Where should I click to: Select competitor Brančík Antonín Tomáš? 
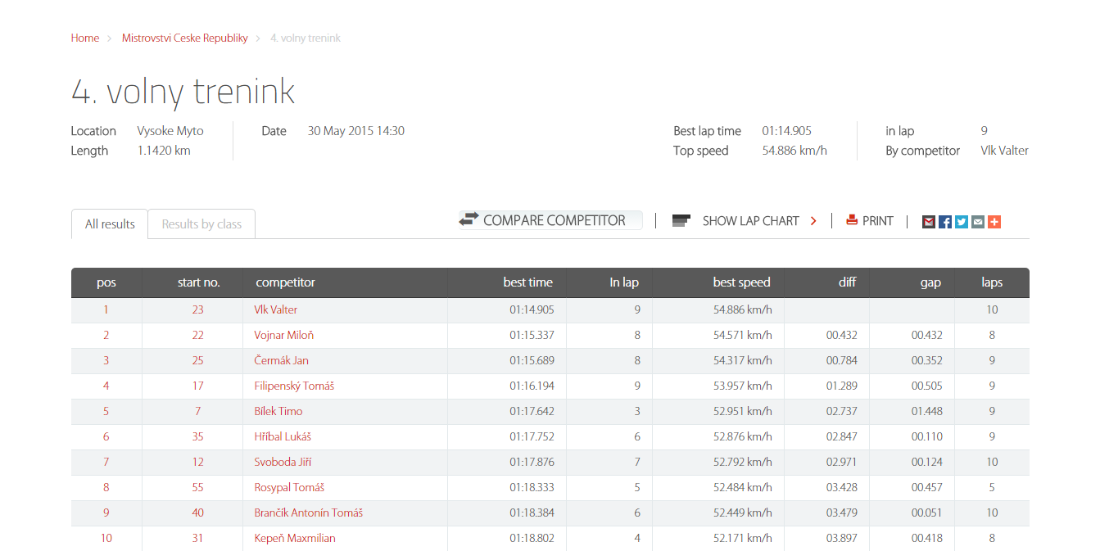coord(309,513)
